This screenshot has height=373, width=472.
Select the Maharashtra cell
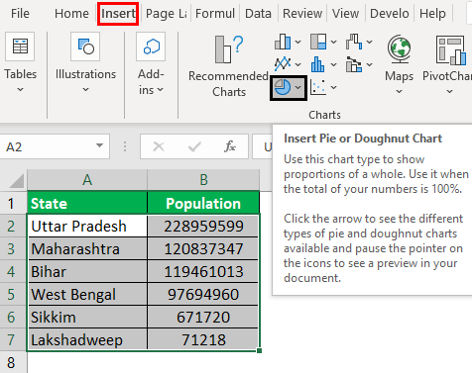coord(87,248)
